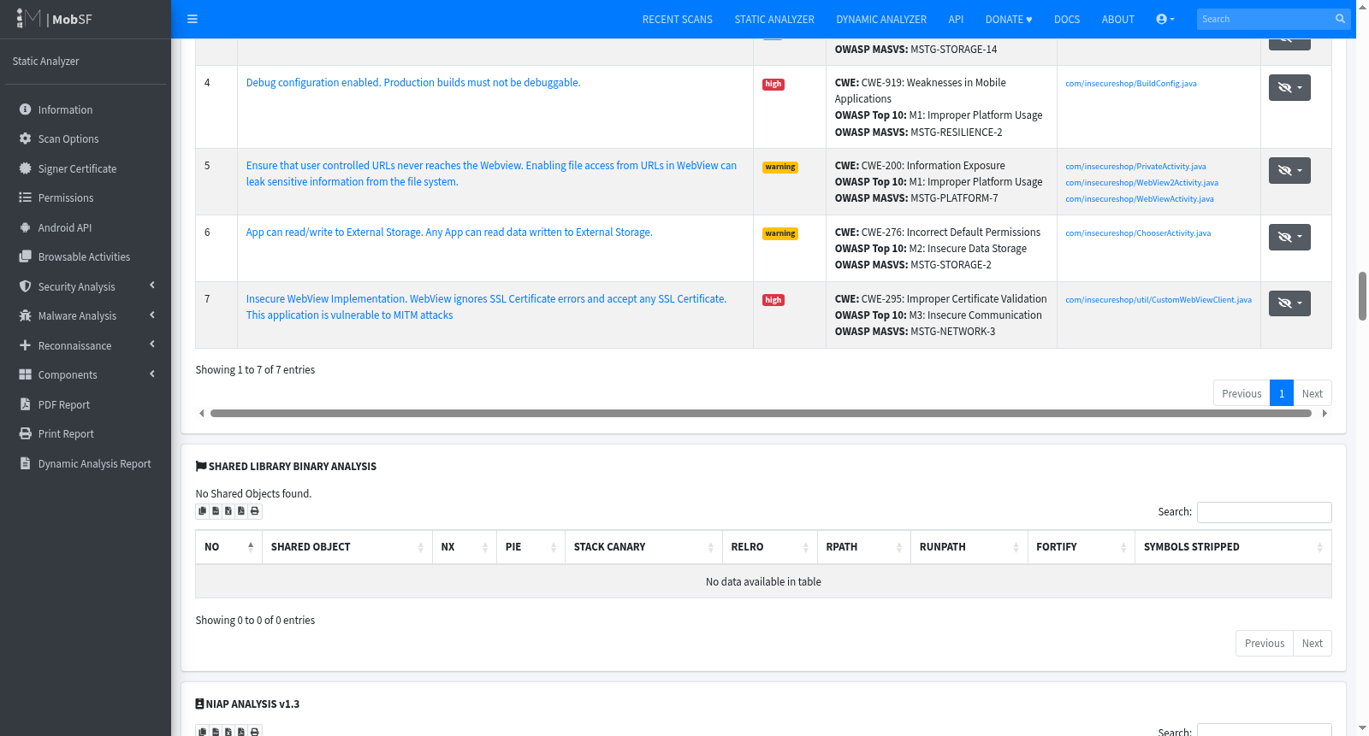Click the page vertical scrollbar thumb
The width and height of the screenshot is (1369, 736).
1362,296
